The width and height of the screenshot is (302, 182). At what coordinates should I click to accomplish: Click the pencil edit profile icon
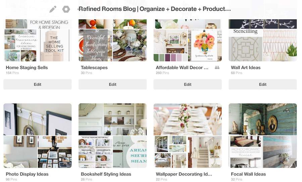tap(53, 9)
